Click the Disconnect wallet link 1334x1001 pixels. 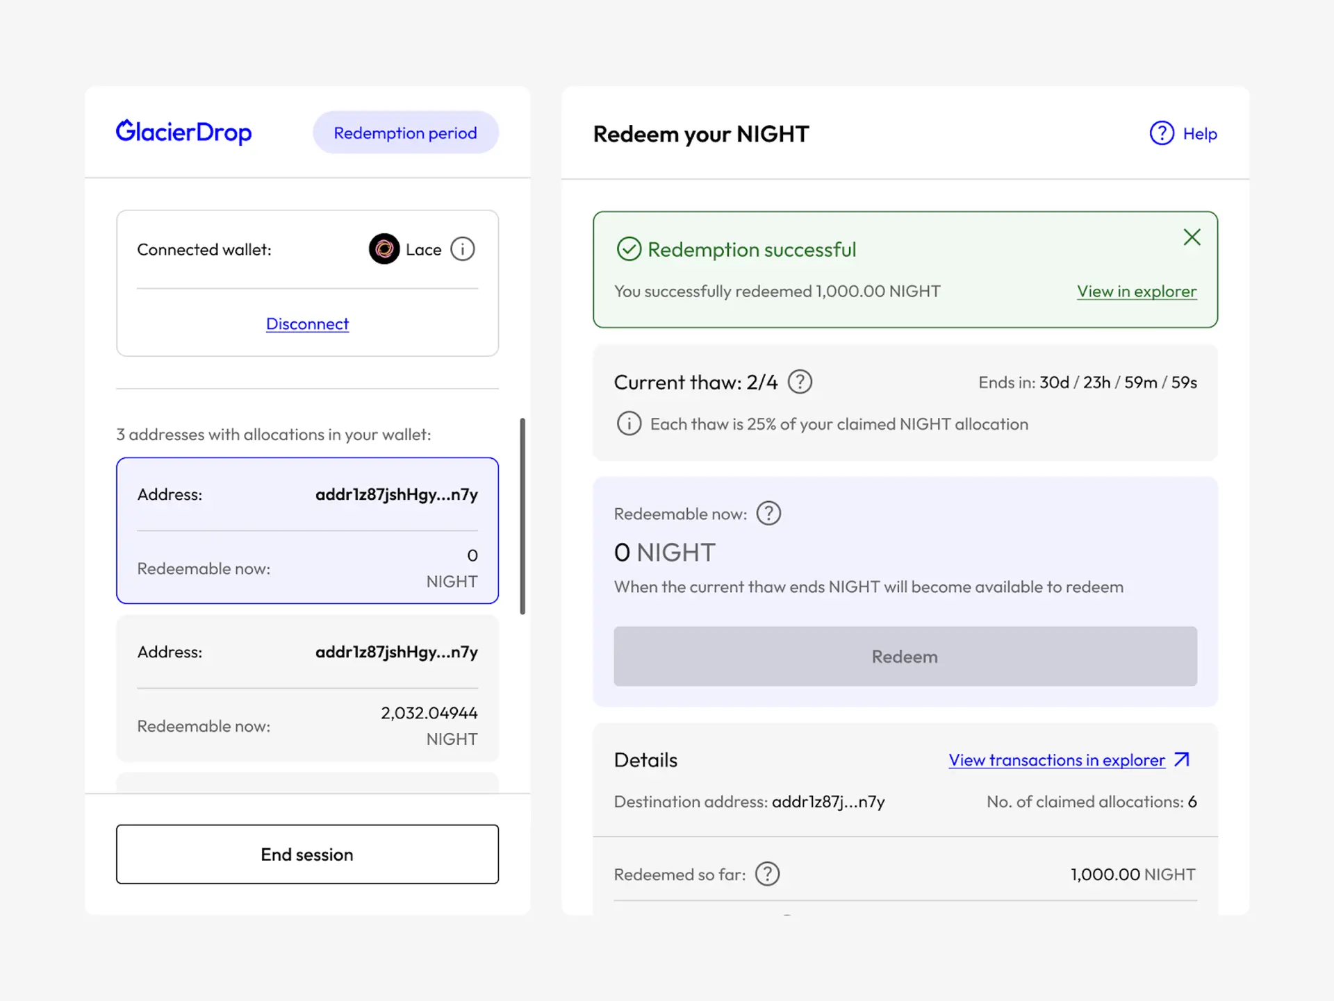[307, 323]
